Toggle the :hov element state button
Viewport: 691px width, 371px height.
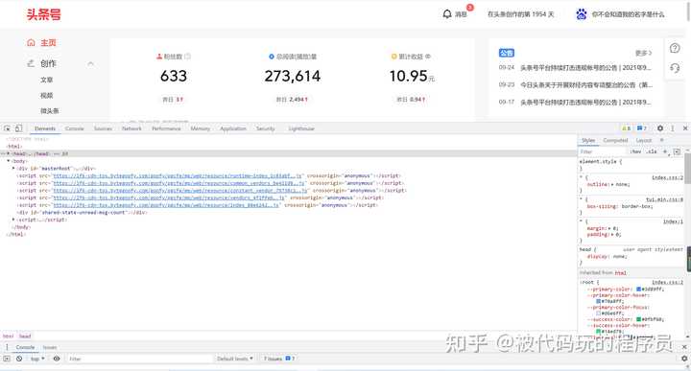point(635,151)
